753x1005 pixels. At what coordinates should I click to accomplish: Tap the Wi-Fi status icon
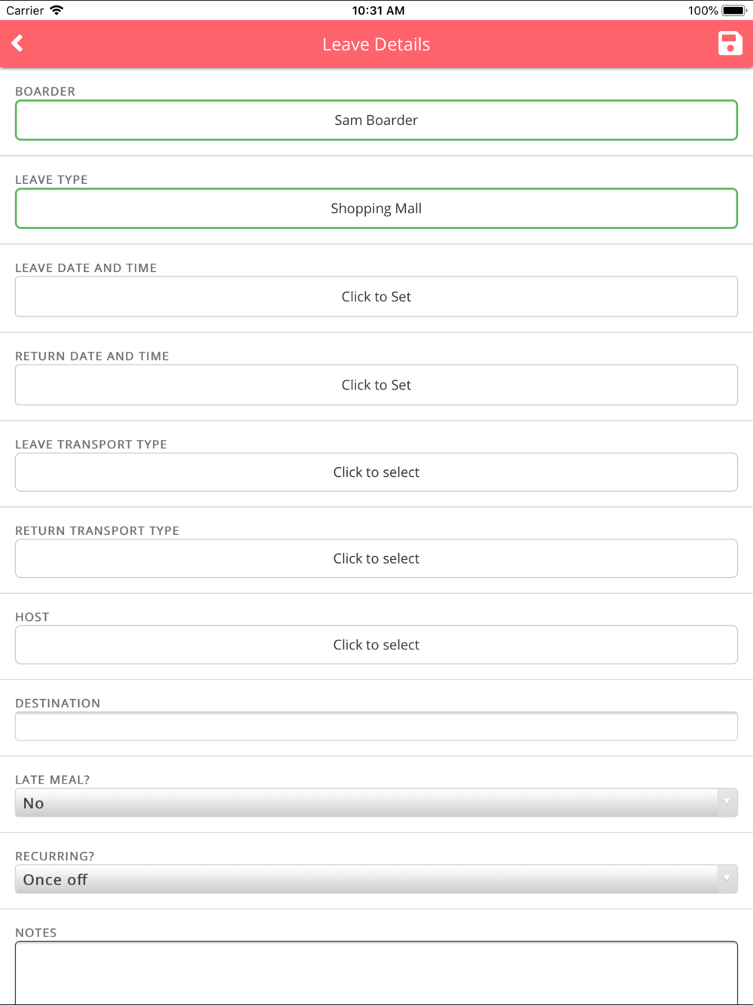[56, 11]
